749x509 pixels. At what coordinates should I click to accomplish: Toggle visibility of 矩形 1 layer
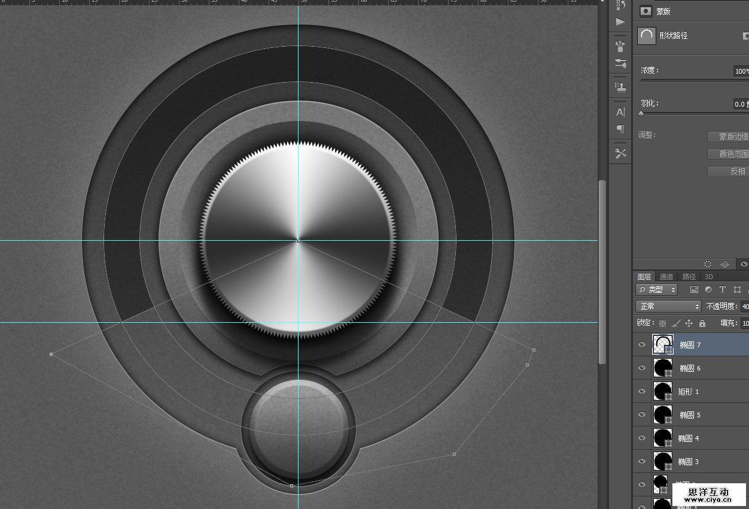642,392
